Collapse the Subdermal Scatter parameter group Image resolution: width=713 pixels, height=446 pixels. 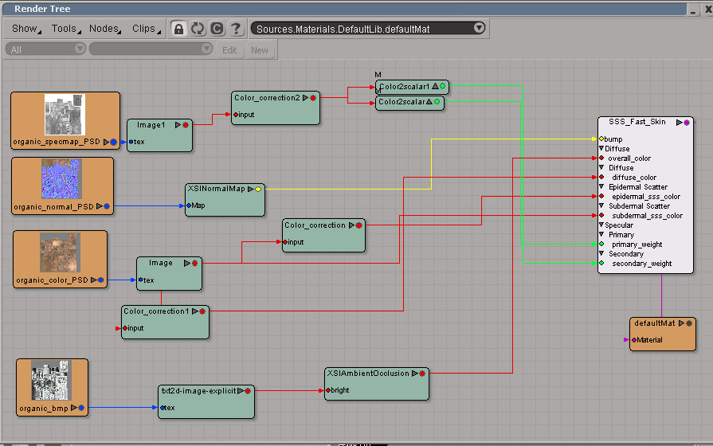click(x=601, y=206)
